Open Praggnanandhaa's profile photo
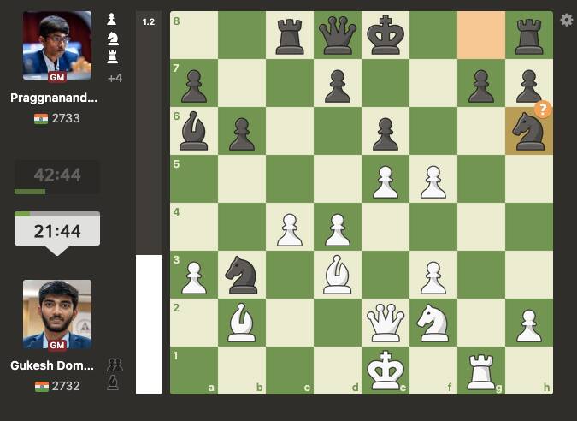 57,45
